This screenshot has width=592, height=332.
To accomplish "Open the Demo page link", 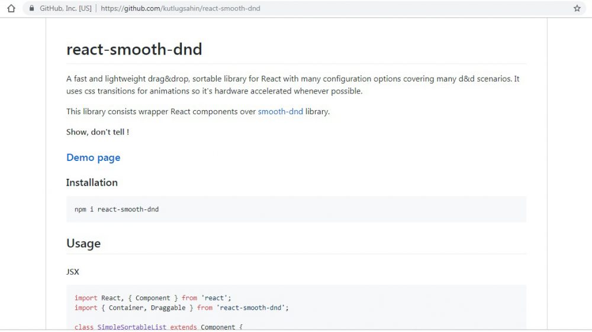I will (93, 157).
